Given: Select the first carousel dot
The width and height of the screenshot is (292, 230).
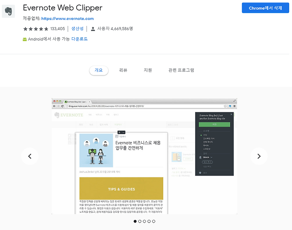Looking at the screenshot, I should click(135, 221).
